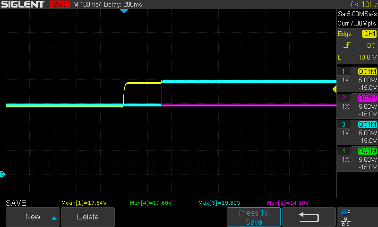Select channel 2 number label
The width and height of the screenshot is (378, 227).
coord(344,98)
